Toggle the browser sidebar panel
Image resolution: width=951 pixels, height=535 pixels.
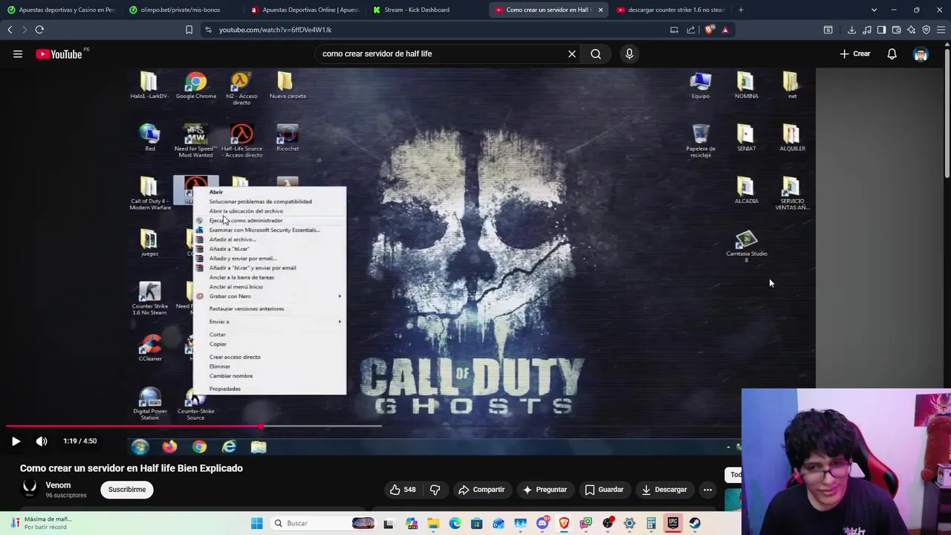point(881,30)
